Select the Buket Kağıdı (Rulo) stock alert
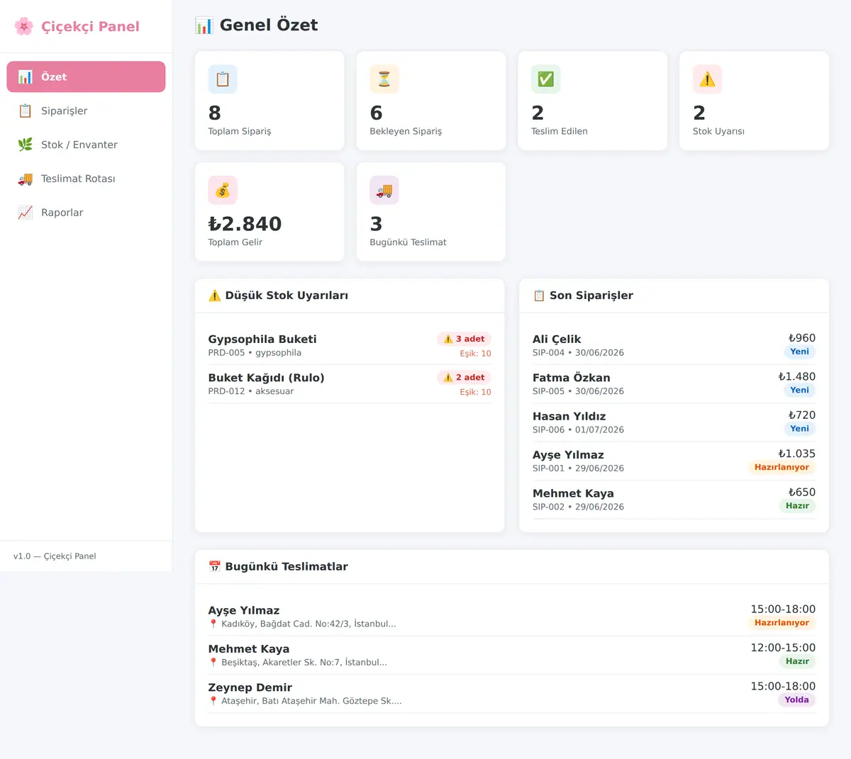This screenshot has width=851, height=759. (350, 384)
